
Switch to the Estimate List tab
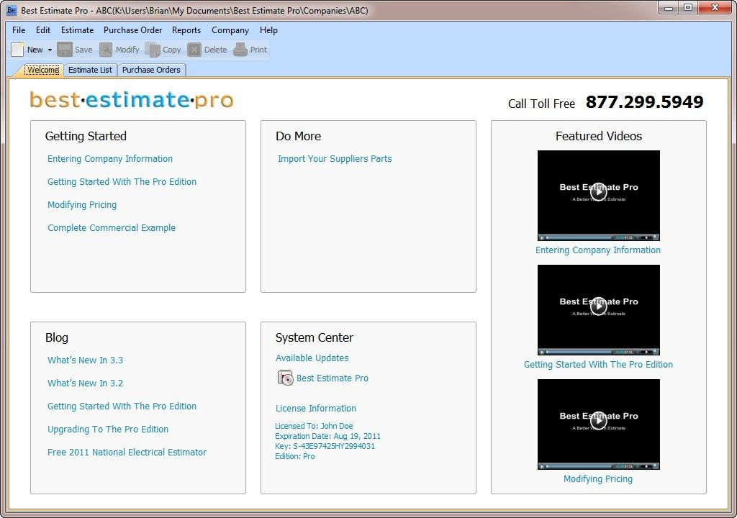coord(89,70)
